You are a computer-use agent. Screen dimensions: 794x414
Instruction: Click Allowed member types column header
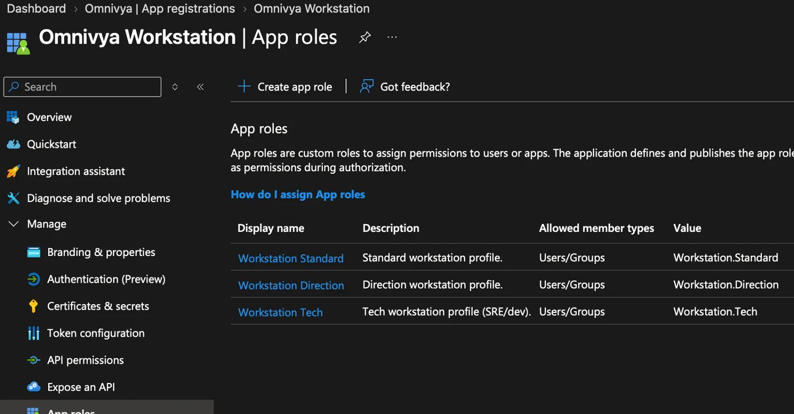(596, 228)
